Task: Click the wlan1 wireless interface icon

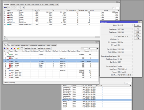Action: click(x=8, y=24)
